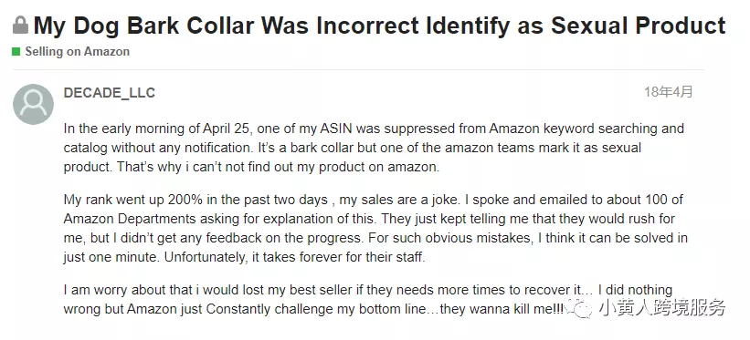Viewport: 750px width, 340px height.
Task: Open the DECADE_LLC user avatar
Action: click(x=33, y=104)
